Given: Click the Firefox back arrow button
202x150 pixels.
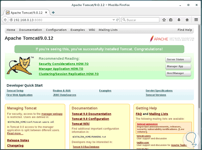Looking at the screenshot, I should pyautogui.click(x=5, y=20).
